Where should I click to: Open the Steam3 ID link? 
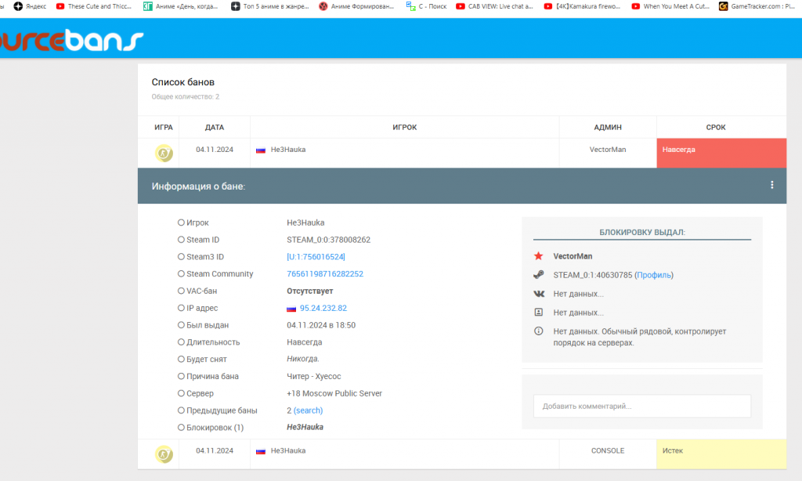(x=316, y=257)
